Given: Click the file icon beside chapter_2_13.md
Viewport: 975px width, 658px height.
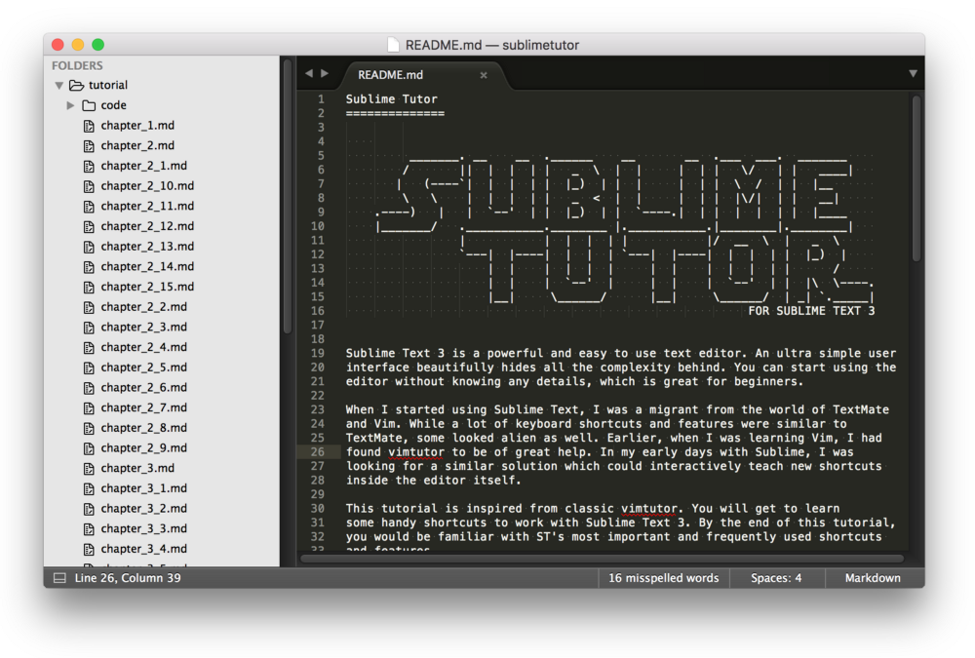Looking at the screenshot, I should [x=89, y=247].
